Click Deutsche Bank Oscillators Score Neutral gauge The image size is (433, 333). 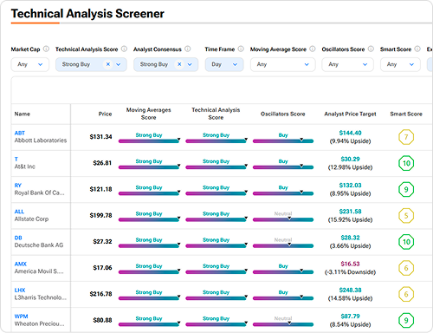[283, 245]
